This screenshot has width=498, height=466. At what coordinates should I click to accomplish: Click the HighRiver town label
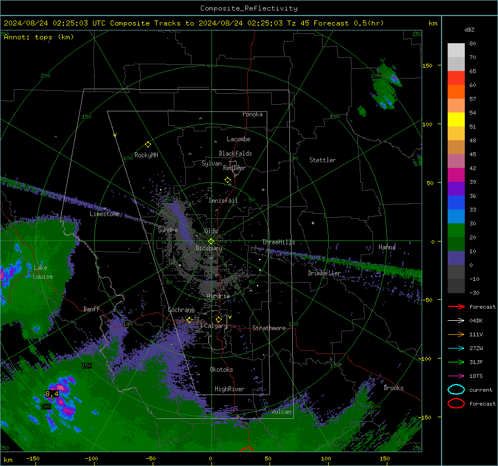point(230,389)
